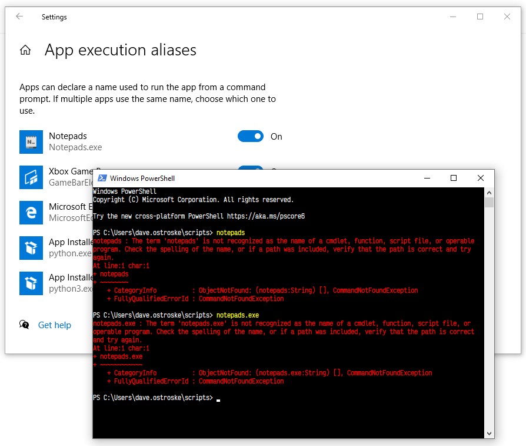Click the Microsoft Edge icon
Image resolution: width=526 pixels, height=446 pixels.
coord(31,213)
